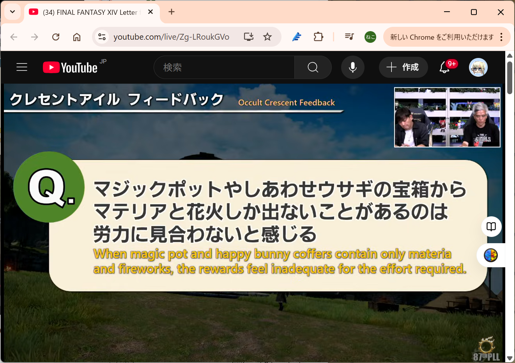Screen dimensions: 515x363
Task: Reload the current page
Action: coord(56,37)
